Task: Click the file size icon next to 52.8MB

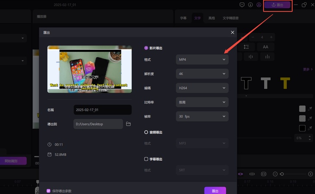Action: point(50,154)
